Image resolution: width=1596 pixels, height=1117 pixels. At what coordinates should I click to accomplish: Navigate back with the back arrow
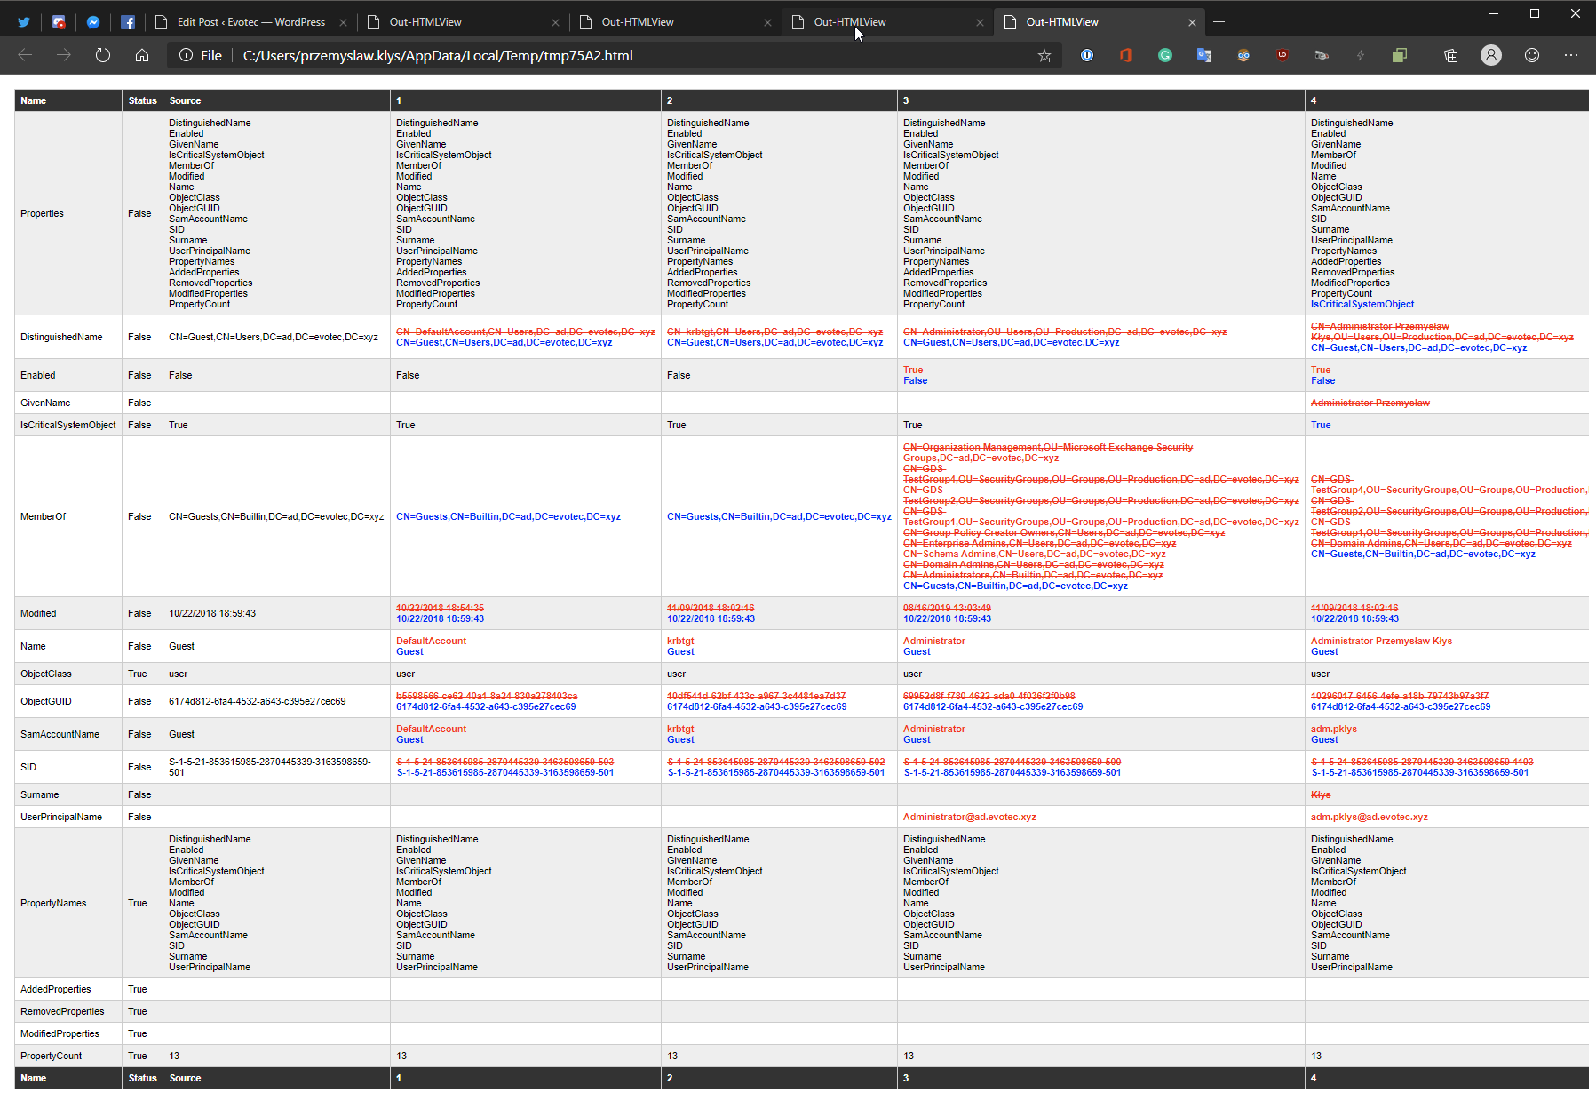[25, 55]
